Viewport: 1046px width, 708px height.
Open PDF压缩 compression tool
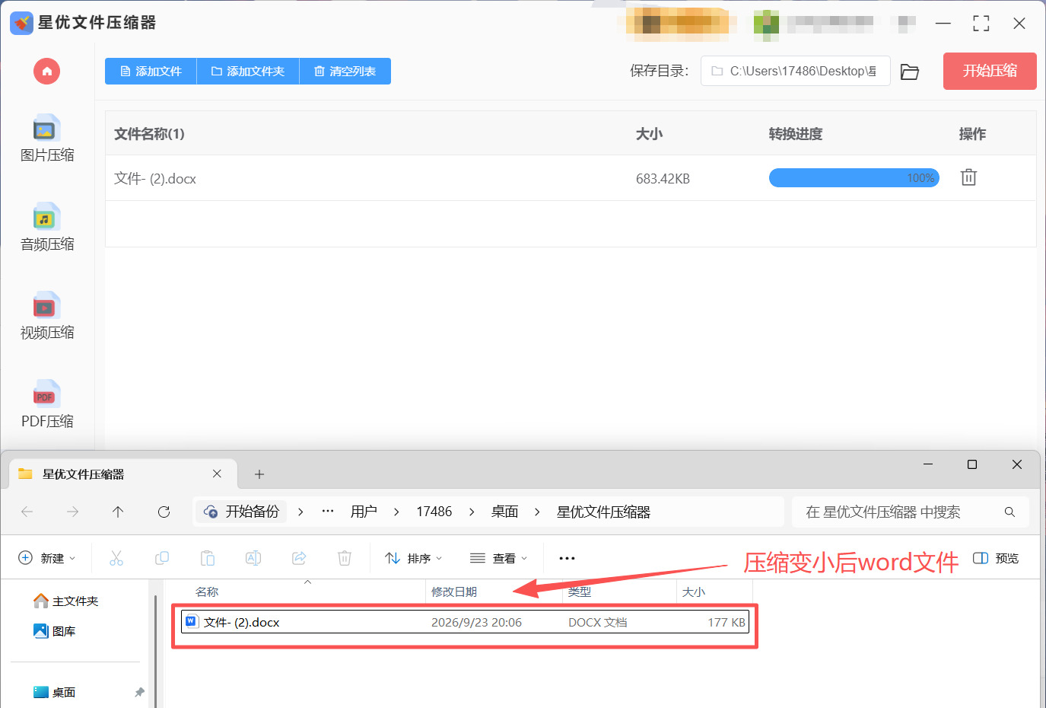(x=47, y=404)
